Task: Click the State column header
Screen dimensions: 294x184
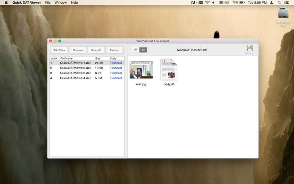Action: point(113,59)
